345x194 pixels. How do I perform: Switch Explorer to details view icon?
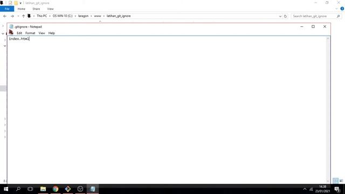(335, 181)
